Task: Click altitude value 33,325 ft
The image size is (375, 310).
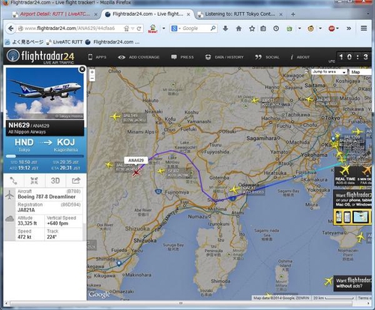Action: coord(27,223)
